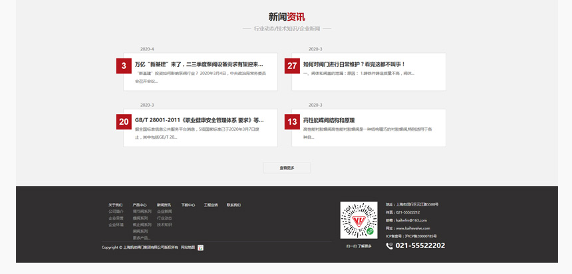Click the phone icon next to 021-55522202

pyautogui.click(x=390, y=246)
